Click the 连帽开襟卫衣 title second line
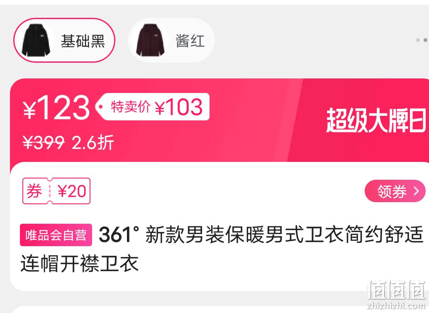This screenshot has width=429, height=313. pyautogui.click(x=80, y=264)
